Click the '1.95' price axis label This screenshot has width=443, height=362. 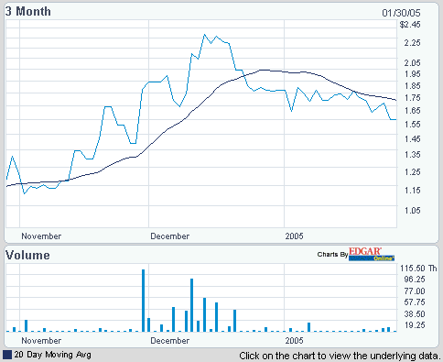pyautogui.click(x=412, y=74)
